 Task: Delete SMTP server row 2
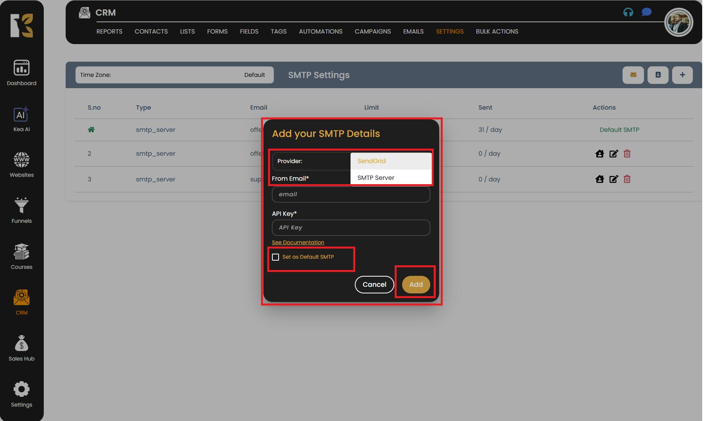point(627,154)
